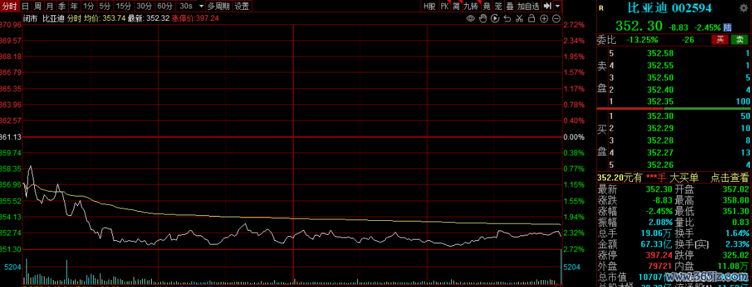Toggle the lock icon in chart toolbar
This screenshot has width=752, height=287.
(531, 20)
